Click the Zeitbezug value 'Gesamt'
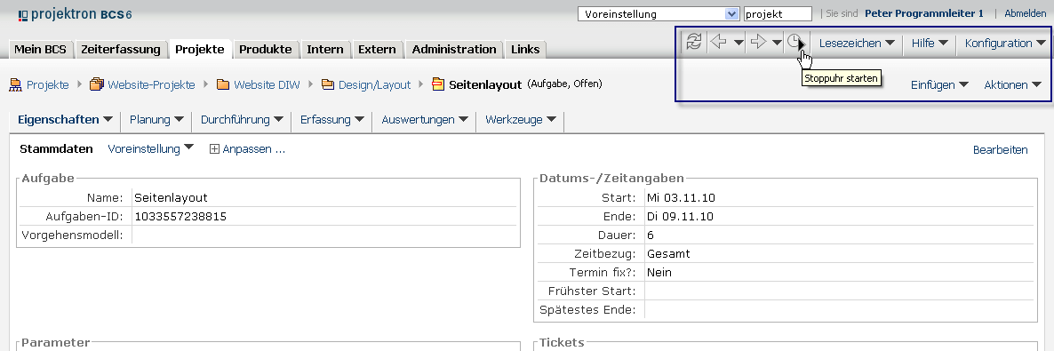The height and width of the screenshot is (351, 1054). [x=668, y=254]
